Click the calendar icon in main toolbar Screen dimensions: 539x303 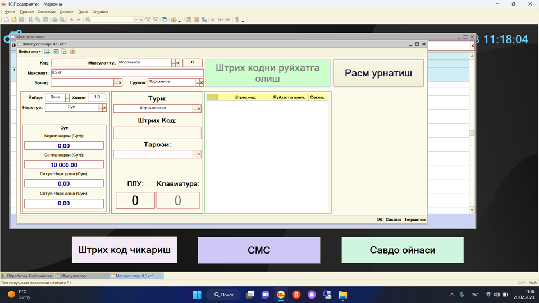point(196,20)
